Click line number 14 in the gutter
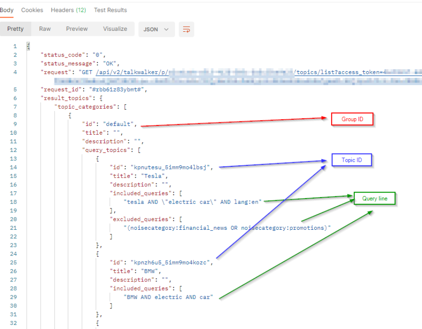Screen dimensions: 422x329 14,167
